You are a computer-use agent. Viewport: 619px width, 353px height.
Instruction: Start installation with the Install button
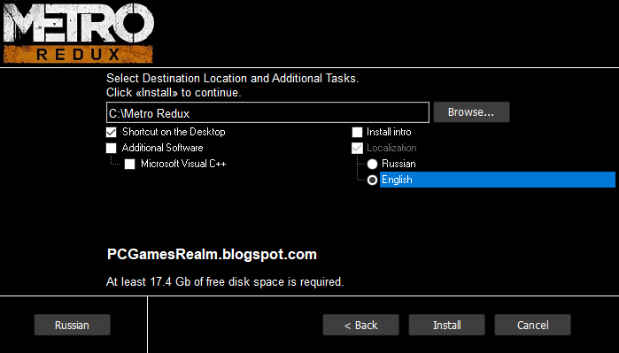coord(447,325)
